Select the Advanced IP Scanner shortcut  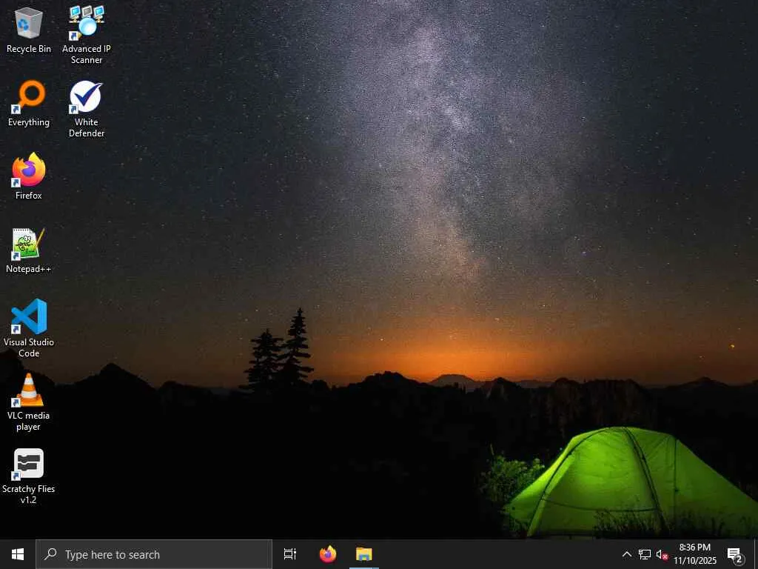86,35
